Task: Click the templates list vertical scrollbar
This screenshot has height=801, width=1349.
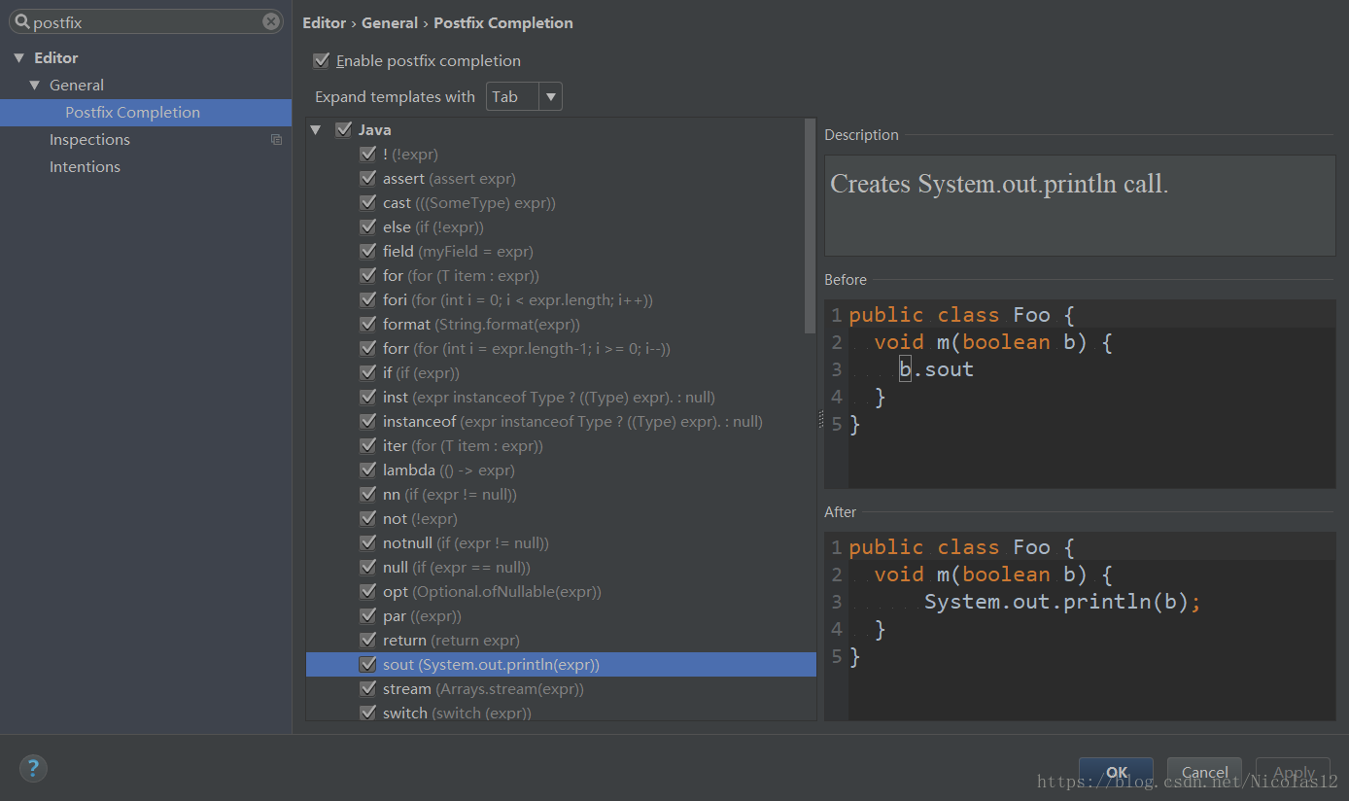Action: pos(811,226)
